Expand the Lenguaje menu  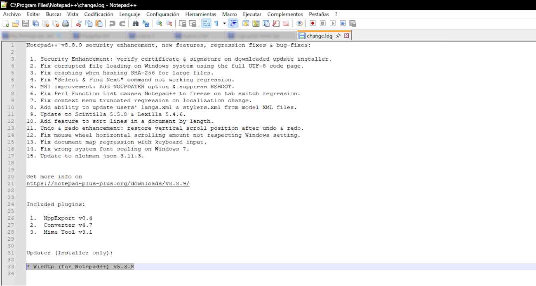(x=129, y=14)
